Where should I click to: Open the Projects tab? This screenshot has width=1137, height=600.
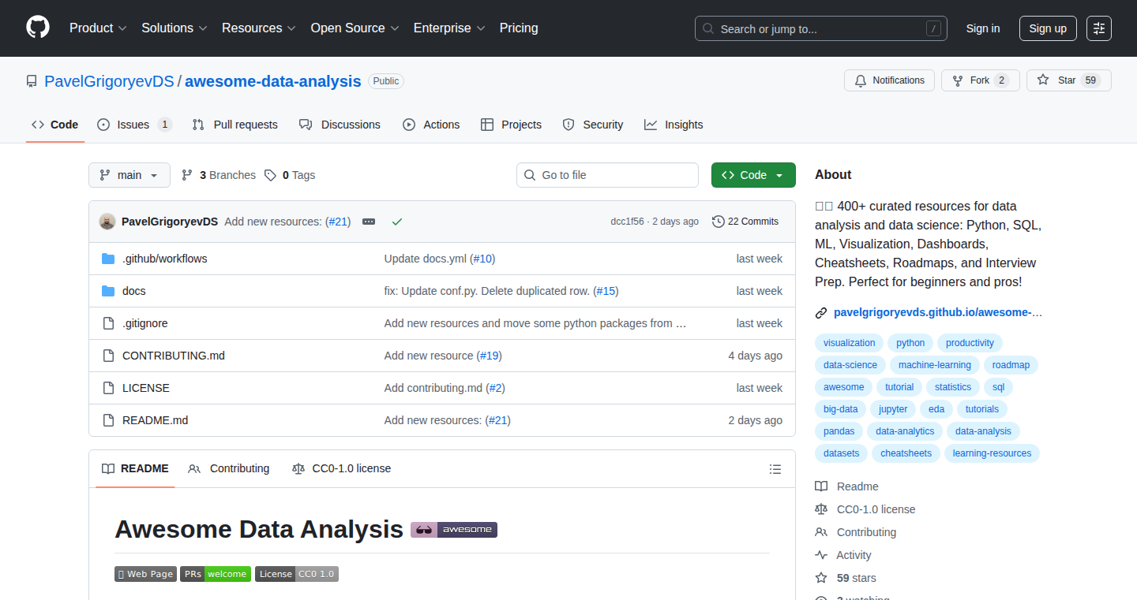[x=511, y=125]
